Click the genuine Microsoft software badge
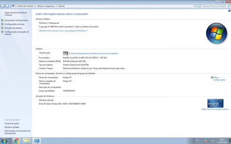The height and width of the screenshot is (144, 231). pyautogui.click(x=215, y=103)
